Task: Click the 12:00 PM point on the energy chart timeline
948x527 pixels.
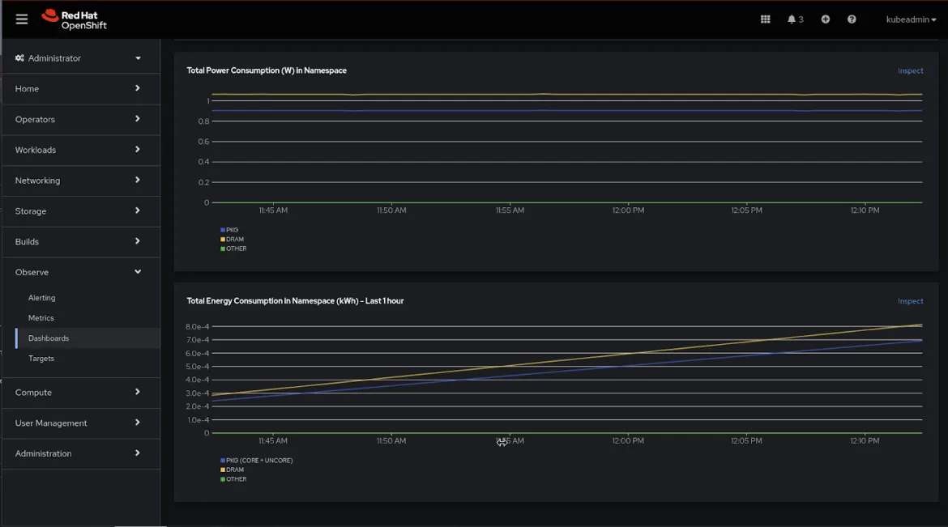Action: point(628,441)
